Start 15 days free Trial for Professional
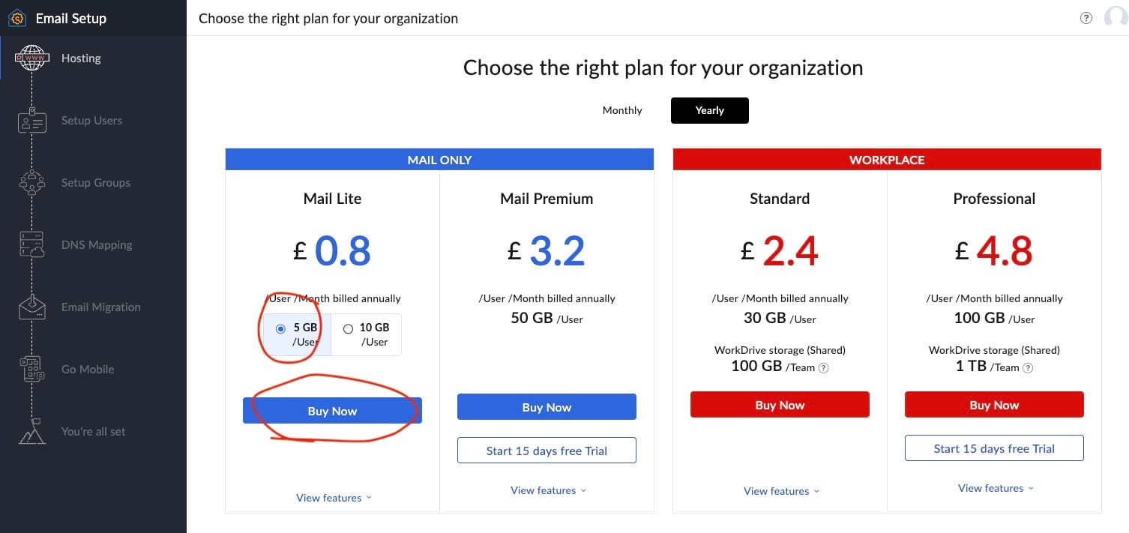The height and width of the screenshot is (533, 1129). 994,449
